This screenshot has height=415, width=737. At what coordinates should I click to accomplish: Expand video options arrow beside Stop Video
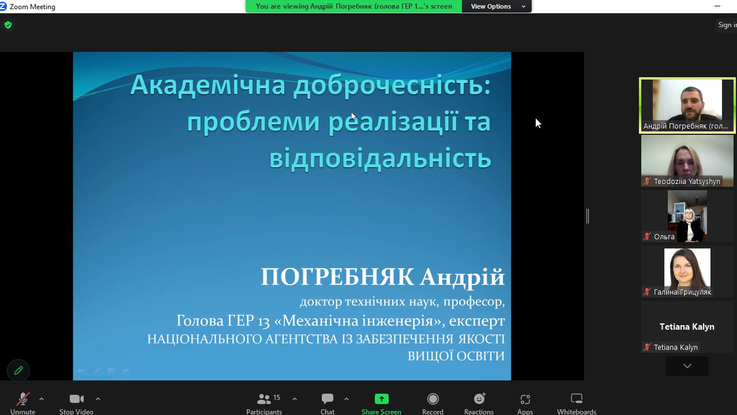pos(98,399)
